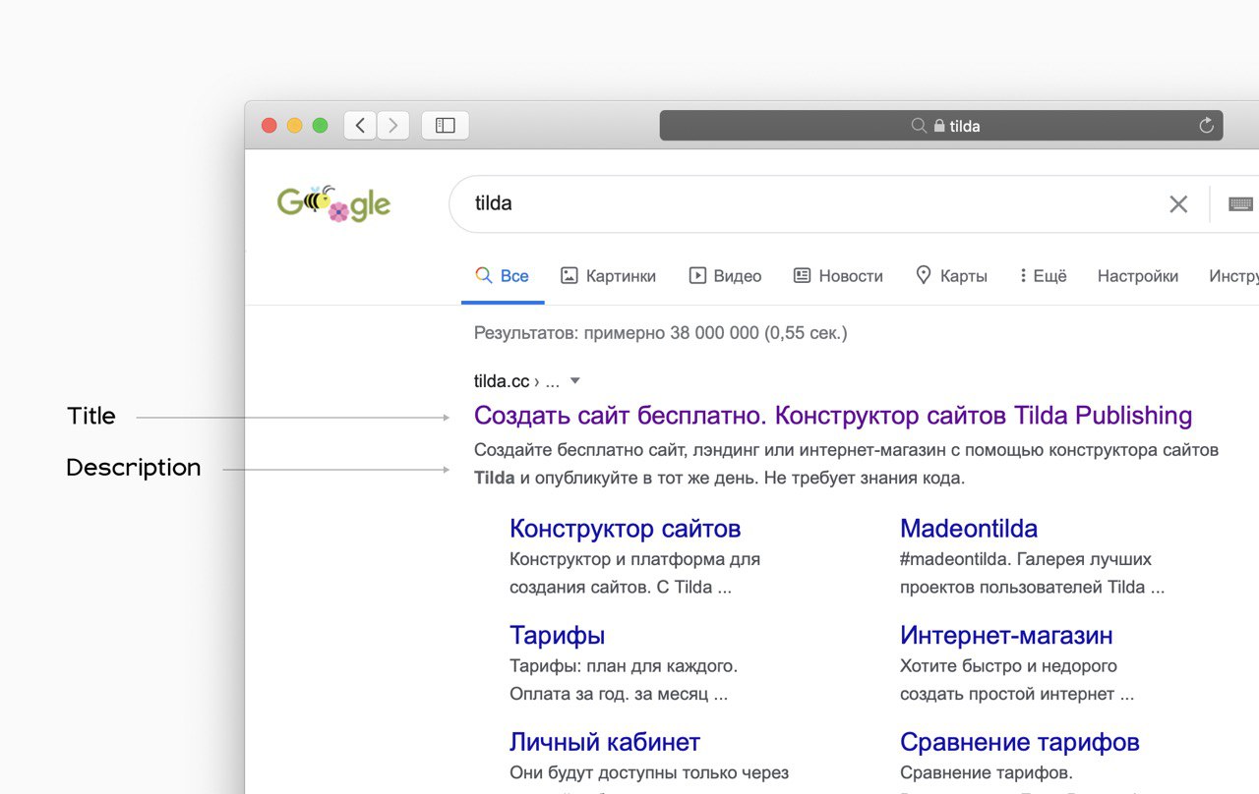Click the reload page icon in address bar

pos(1206,126)
